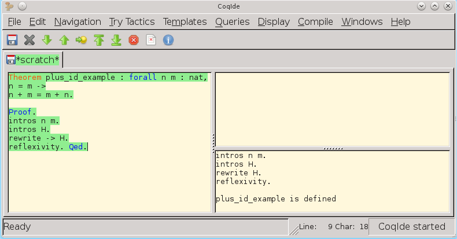Viewport: 457px width, 239px height.
Task: Step forward one command with down arrow
Action: pyautogui.click(x=47, y=40)
